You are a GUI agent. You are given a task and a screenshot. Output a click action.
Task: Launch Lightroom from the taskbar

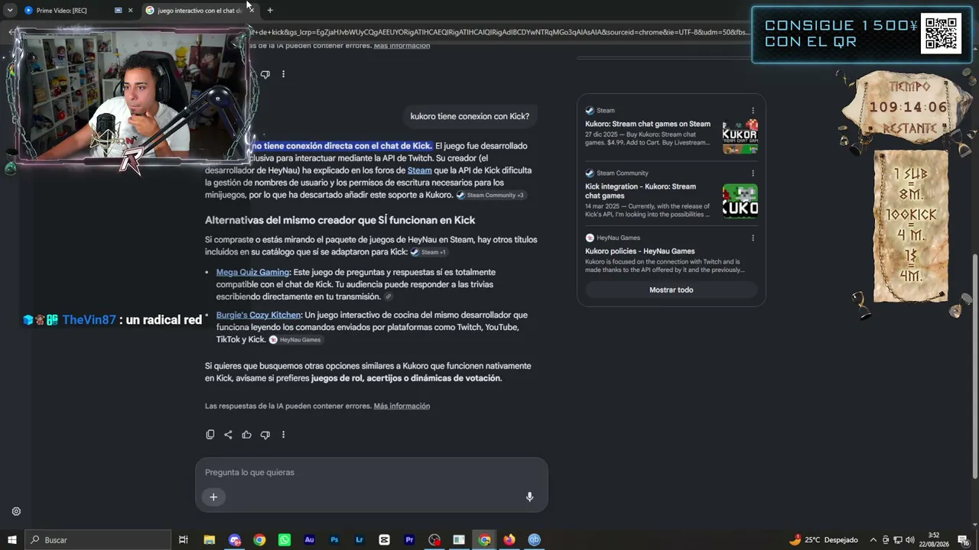[359, 540]
